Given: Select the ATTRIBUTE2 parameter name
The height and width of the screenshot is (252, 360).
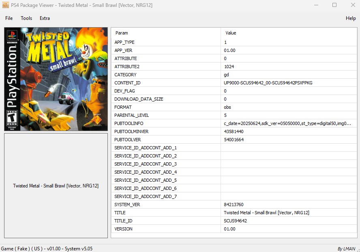Looking at the screenshot, I should (127, 67).
